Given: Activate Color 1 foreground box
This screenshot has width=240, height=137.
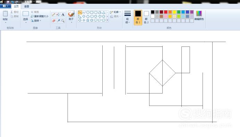Looking at the screenshot, I should pyautogui.click(x=138, y=17).
